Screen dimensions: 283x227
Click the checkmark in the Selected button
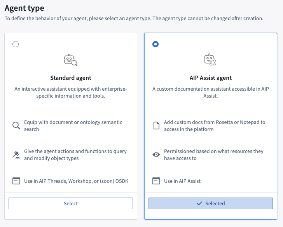199,203
